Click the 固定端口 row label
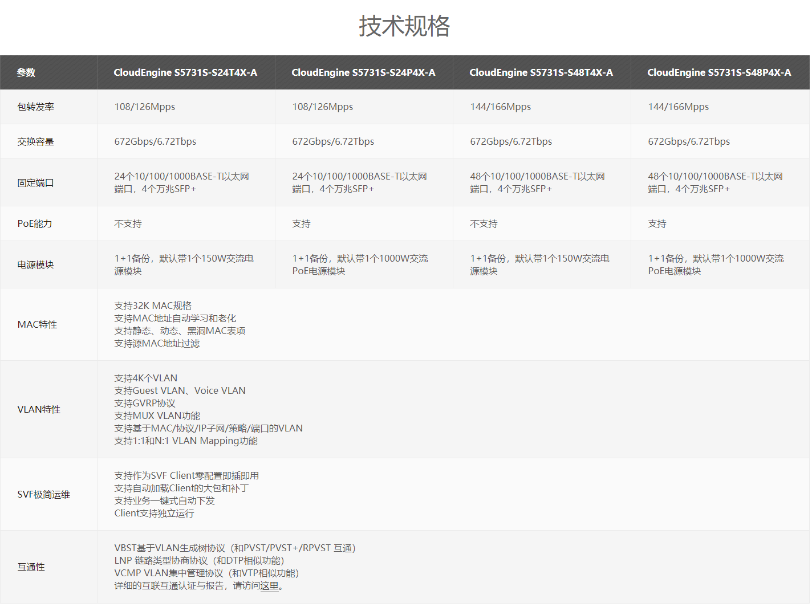 [36, 183]
